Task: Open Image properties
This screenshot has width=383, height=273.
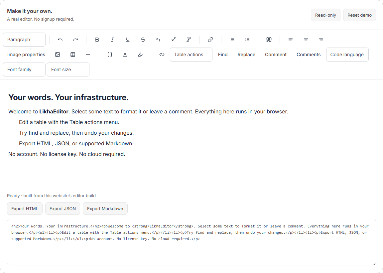Action: (26, 55)
